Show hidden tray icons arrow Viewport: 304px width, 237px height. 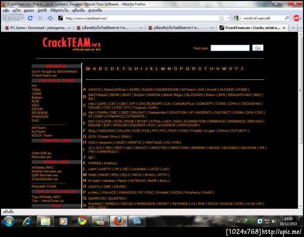click(x=239, y=221)
